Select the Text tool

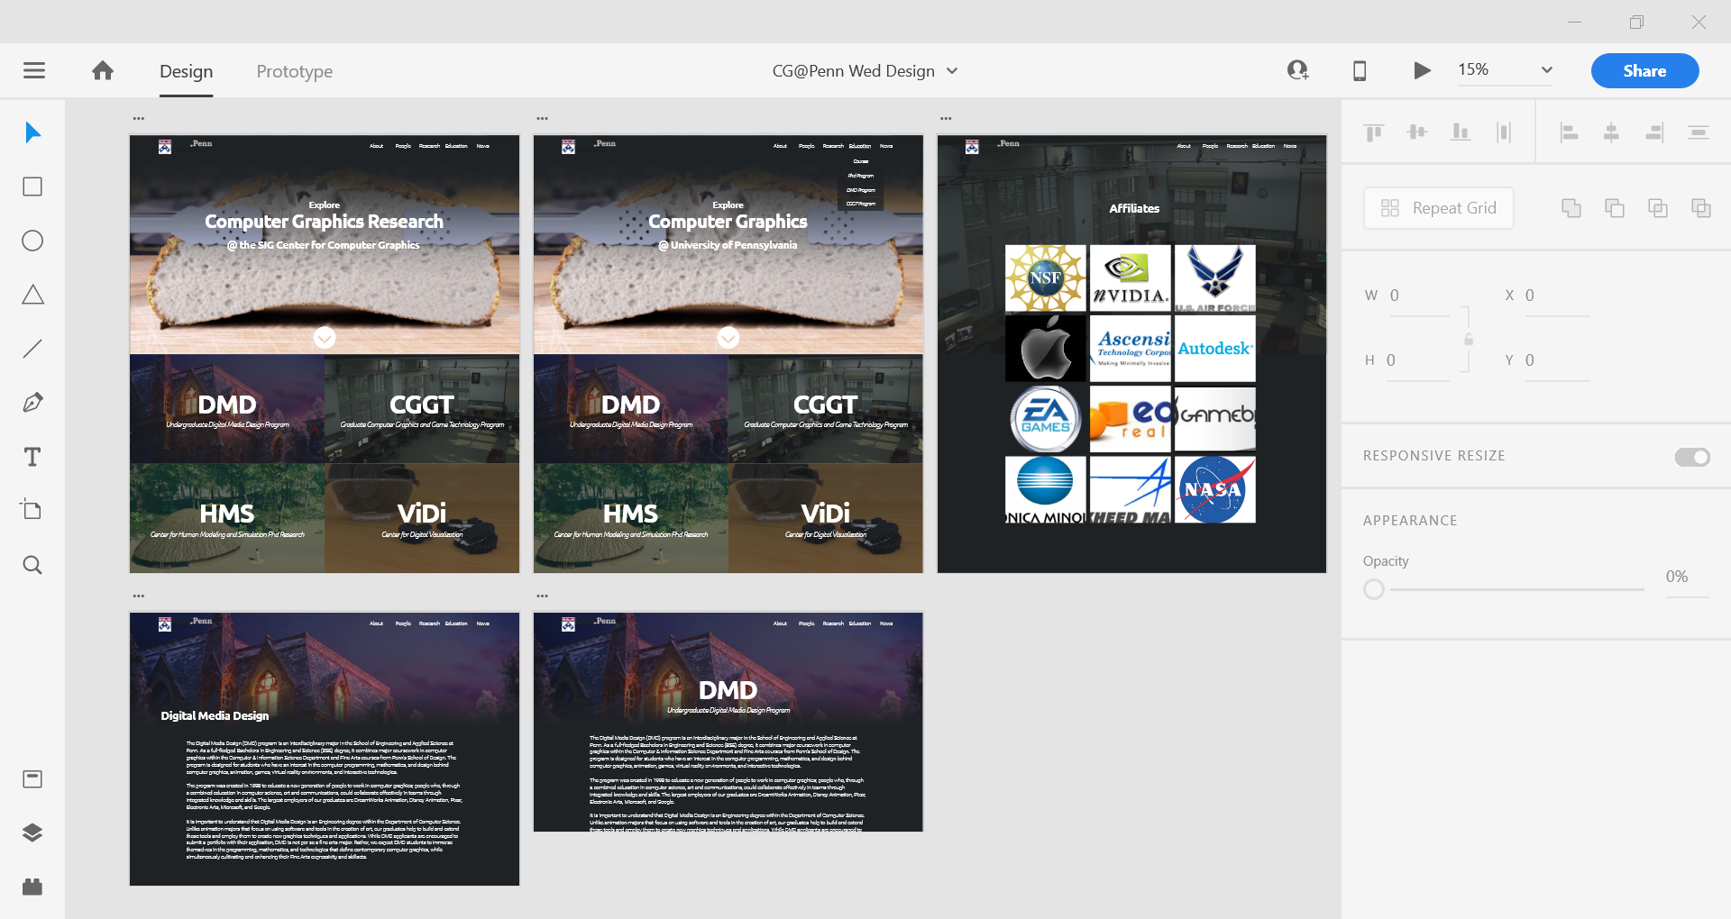[32, 457]
